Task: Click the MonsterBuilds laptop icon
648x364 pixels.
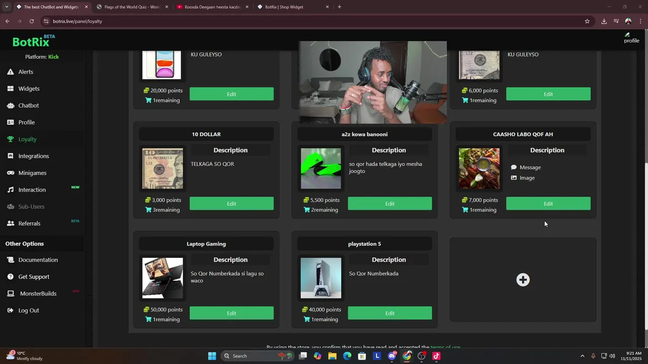Action: pos(10,294)
